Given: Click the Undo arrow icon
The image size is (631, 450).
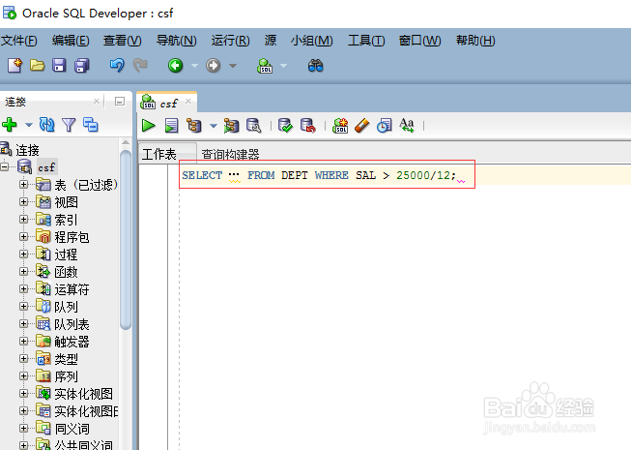Looking at the screenshot, I should point(117,65).
